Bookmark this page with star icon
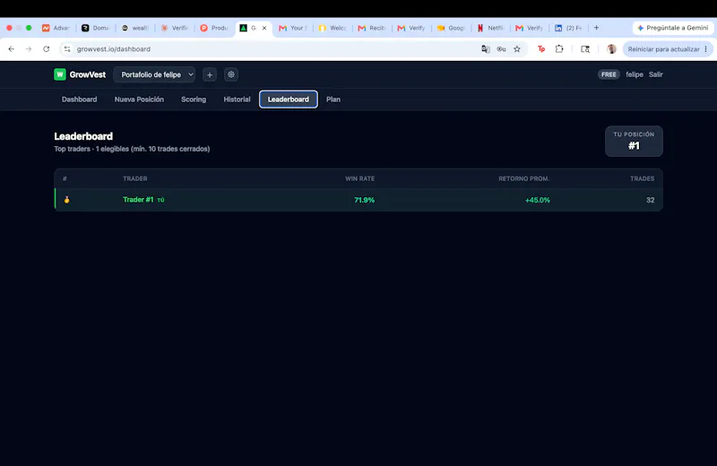This screenshot has height=466, width=717. (x=517, y=49)
